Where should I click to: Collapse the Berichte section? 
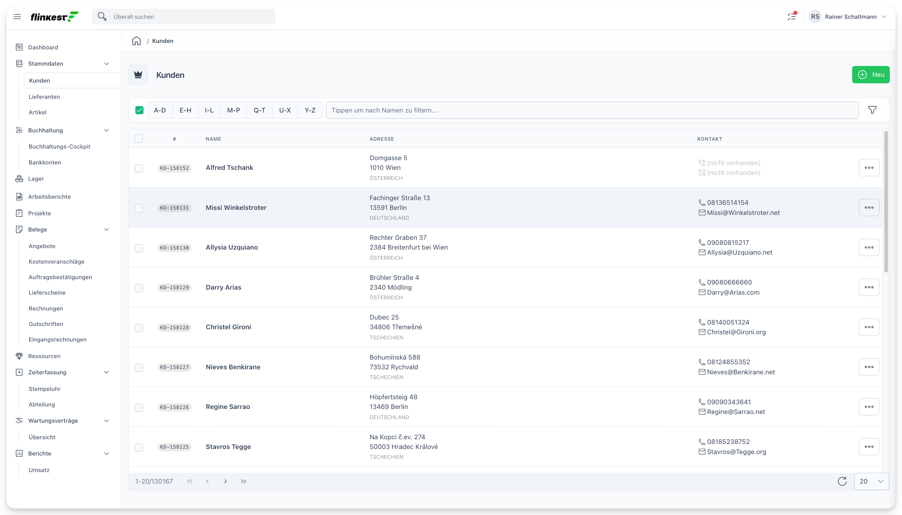[106, 453]
